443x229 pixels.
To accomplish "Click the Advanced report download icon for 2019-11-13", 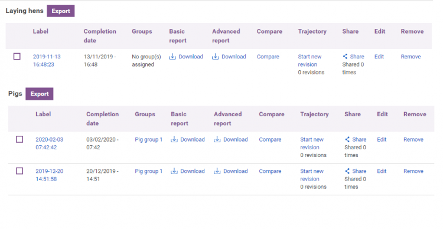I will click(x=215, y=57).
